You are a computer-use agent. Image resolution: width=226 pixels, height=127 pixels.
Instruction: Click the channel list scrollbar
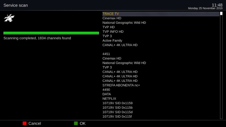221,65
